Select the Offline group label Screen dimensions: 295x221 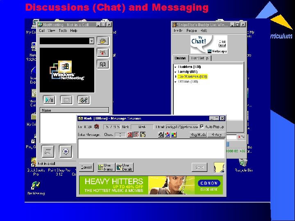tap(188, 81)
